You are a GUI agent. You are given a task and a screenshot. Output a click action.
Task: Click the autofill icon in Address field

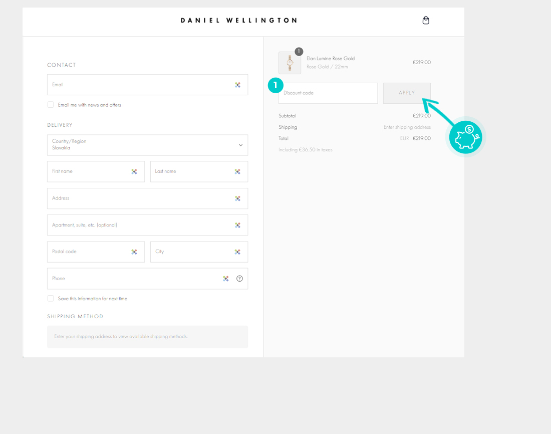click(237, 199)
